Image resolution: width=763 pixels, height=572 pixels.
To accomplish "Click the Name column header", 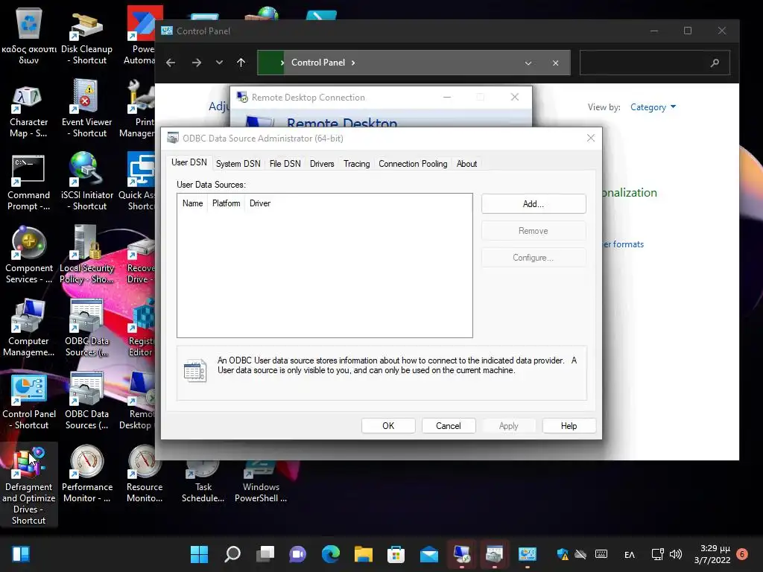I will click(x=193, y=203).
